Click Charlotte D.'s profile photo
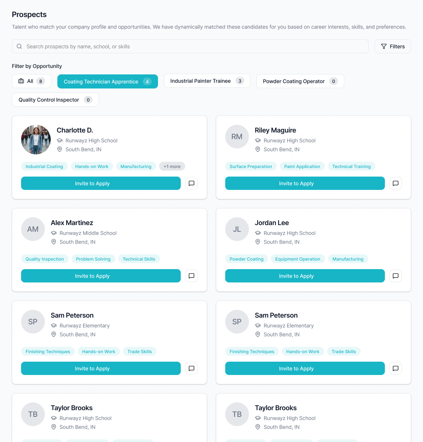423x442 pixels. click(x=36, y=140)
